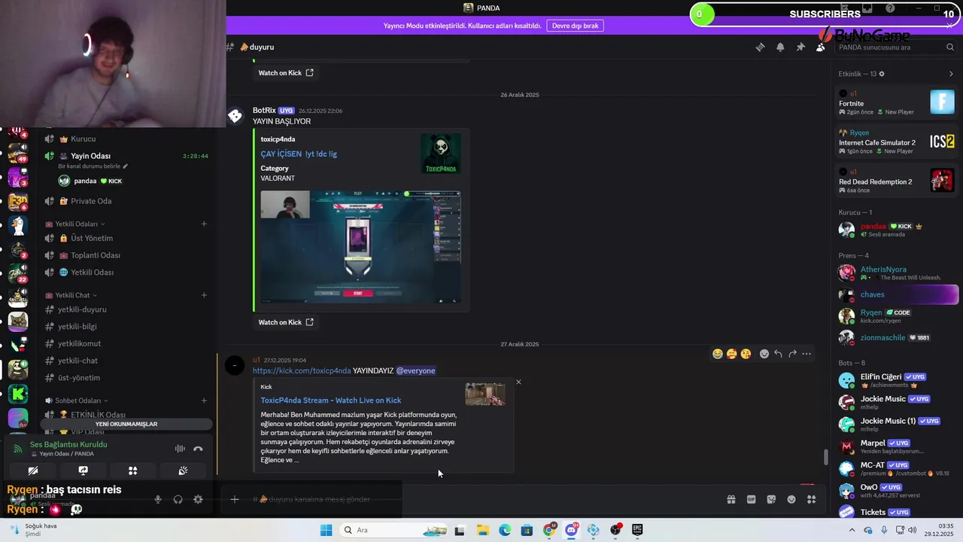963x542 pixels.
Task: Reply to the u1 message
Action: (778, 354)
